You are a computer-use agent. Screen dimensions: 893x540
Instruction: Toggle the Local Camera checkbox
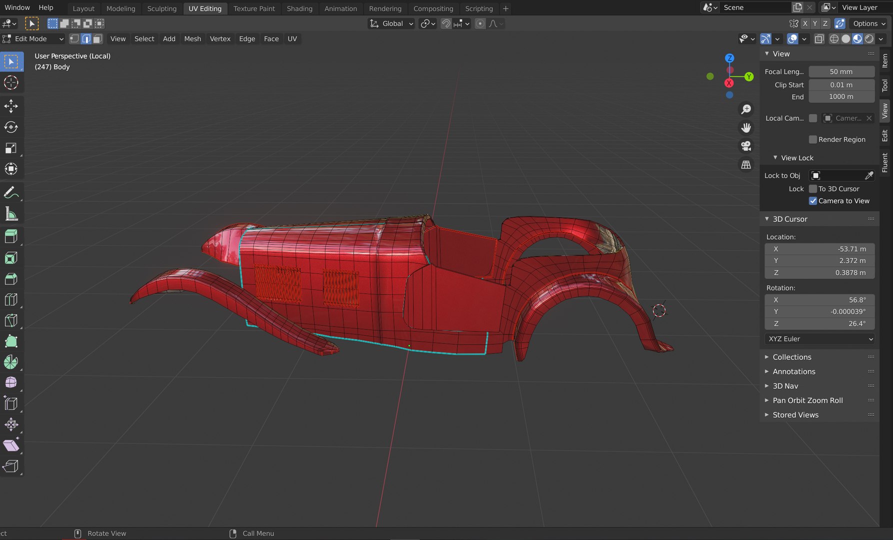[813, 118]
